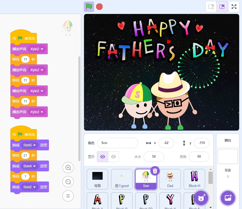Open the choose a backdrop button

(228, 198)
